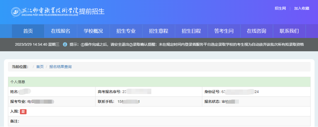Screen dimensions: 318x127
Task: Click the 提前招生 title text
Action: [x=92, y=11]
